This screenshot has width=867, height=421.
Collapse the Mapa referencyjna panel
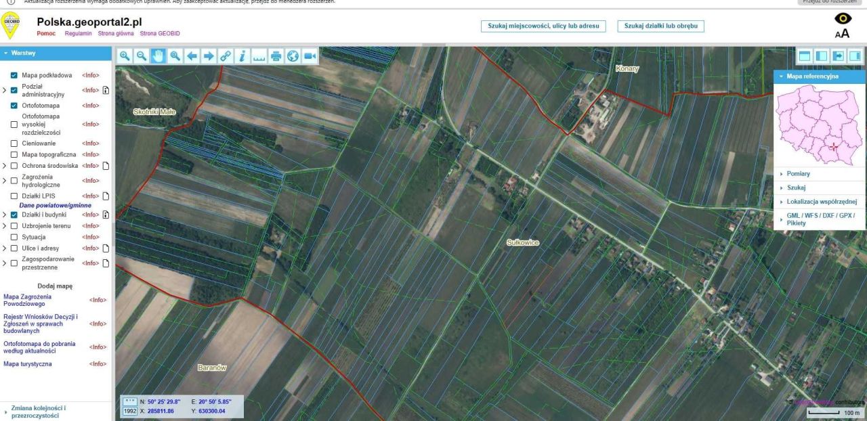coord(820,77)
